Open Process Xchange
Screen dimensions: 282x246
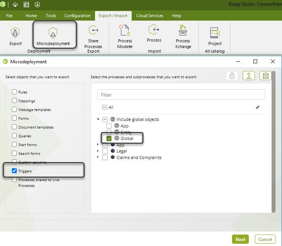pos(183,37)
